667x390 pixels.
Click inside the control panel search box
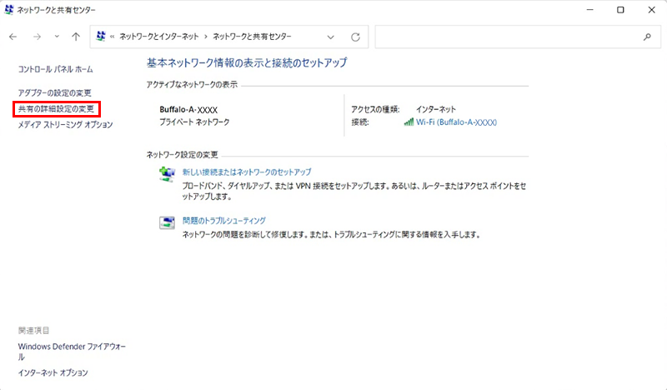click(x=509, y=37)
